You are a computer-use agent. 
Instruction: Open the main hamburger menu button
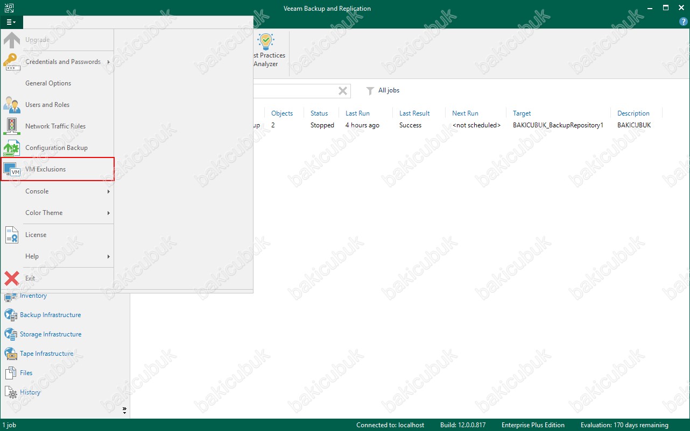click(11, 22)
